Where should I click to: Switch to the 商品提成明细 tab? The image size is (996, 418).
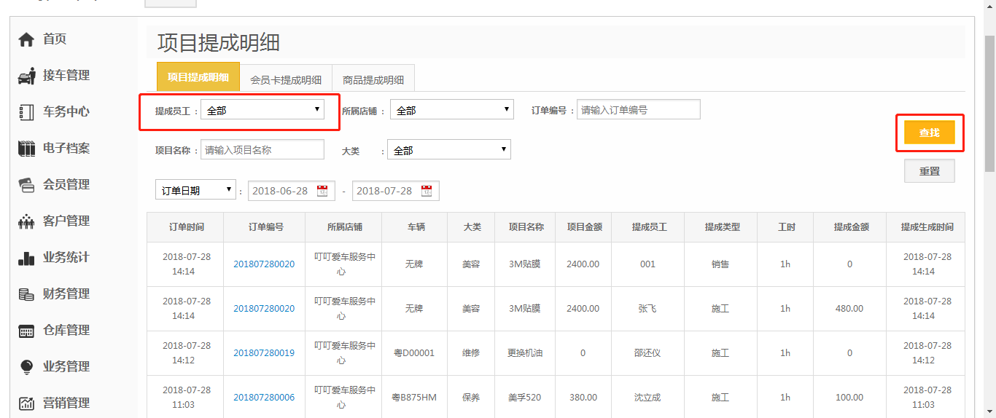coord(373,79)
